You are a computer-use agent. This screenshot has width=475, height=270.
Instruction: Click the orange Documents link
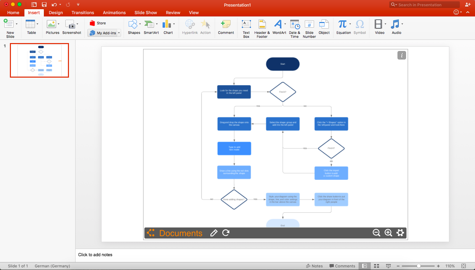[180, 233]
